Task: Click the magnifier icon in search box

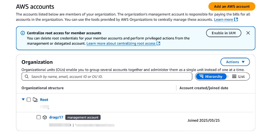Action: click(27, 77)
